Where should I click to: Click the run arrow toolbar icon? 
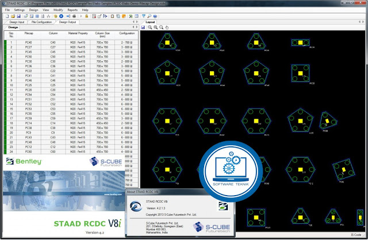coord(81,16)
